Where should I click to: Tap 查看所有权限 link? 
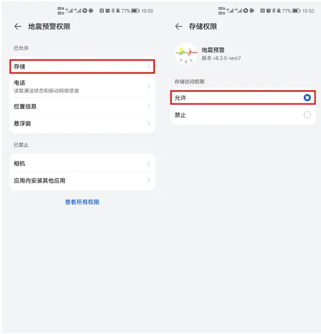click(x=82, y=202)
